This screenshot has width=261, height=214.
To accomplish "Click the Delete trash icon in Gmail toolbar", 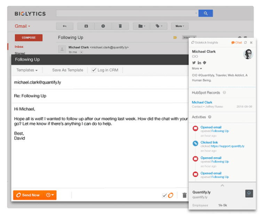I will click(120, 26).
